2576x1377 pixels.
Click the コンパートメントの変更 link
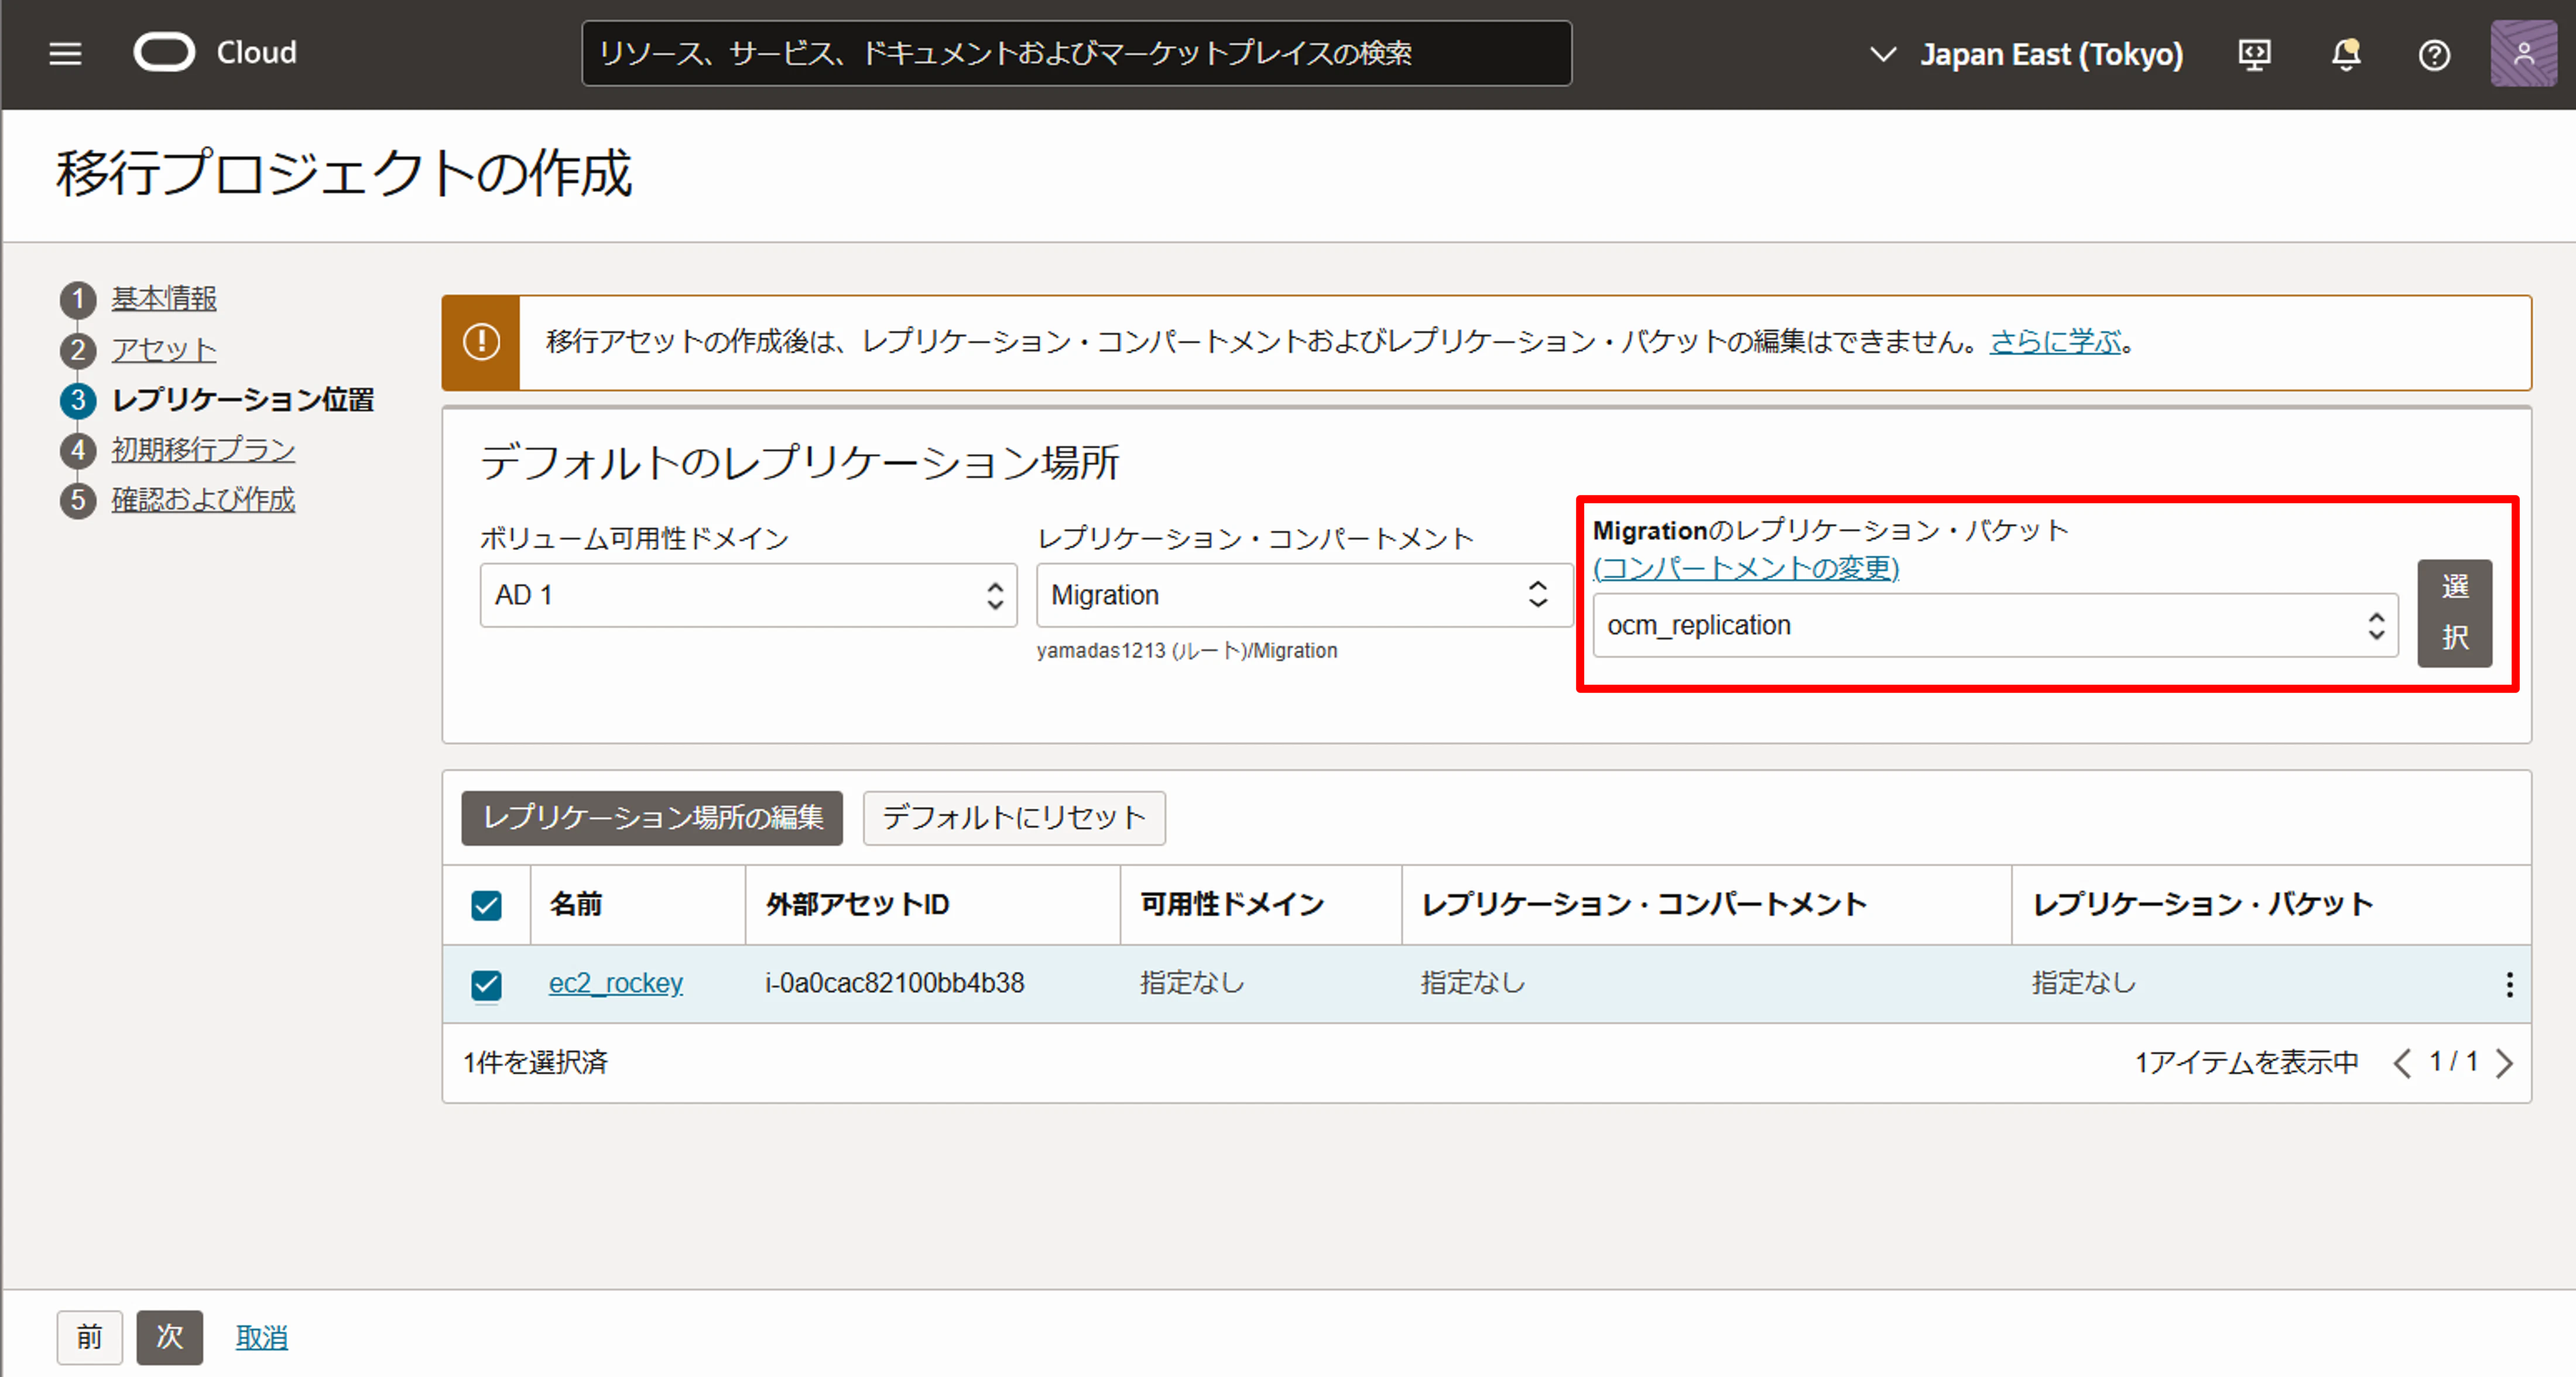[x=1746, y=568]
